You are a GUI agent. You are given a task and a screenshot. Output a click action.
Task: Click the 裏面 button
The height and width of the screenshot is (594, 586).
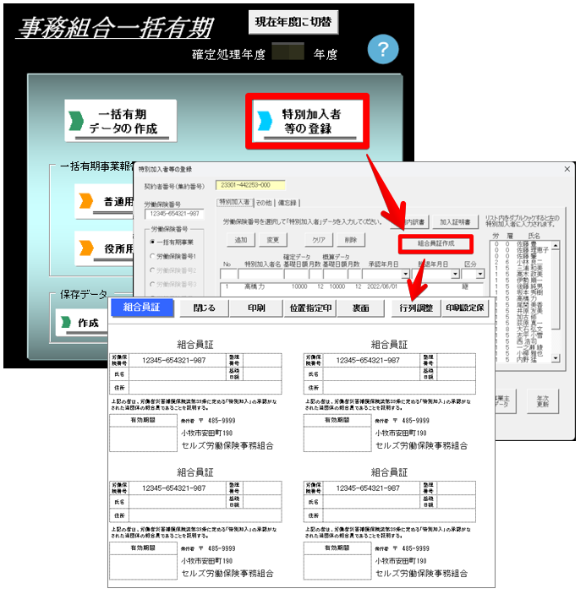click(x=360, y=308)
